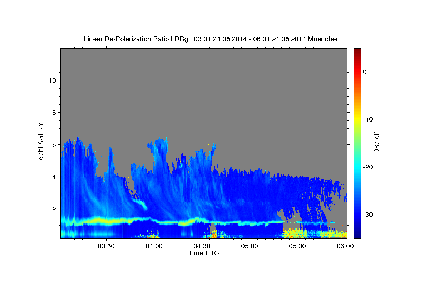
Task: Click the word "Muenchen" in the title
Action: (x=324, y=39)
